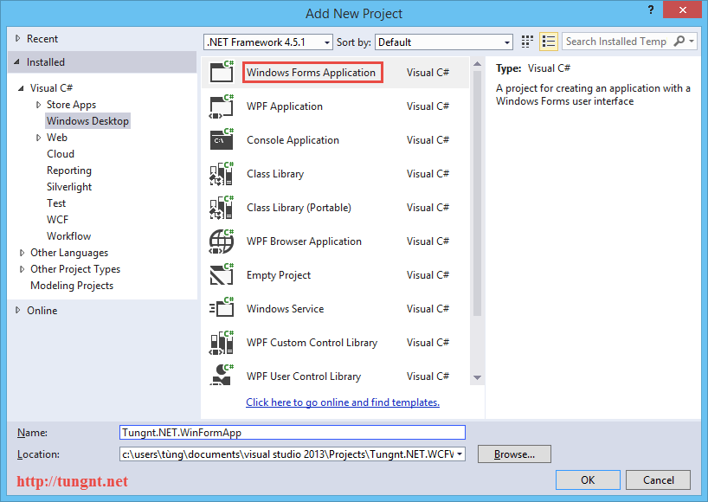Click in Search Installed Templates box
Viewport: 708px width, 502px height.
617,41
